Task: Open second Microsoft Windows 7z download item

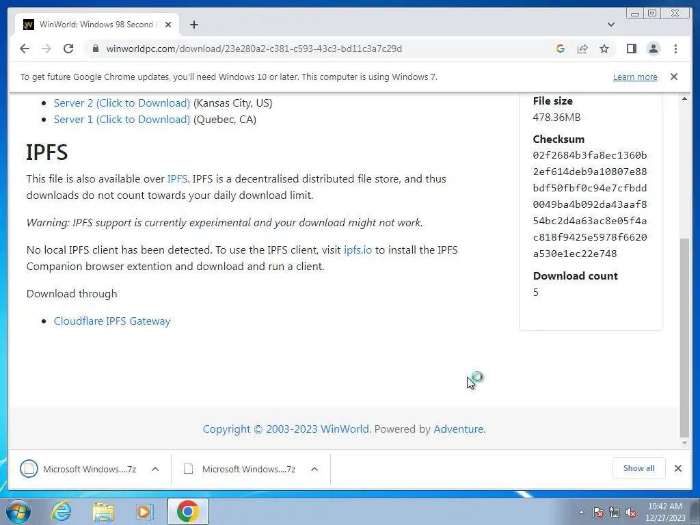Action: point(239,469)
